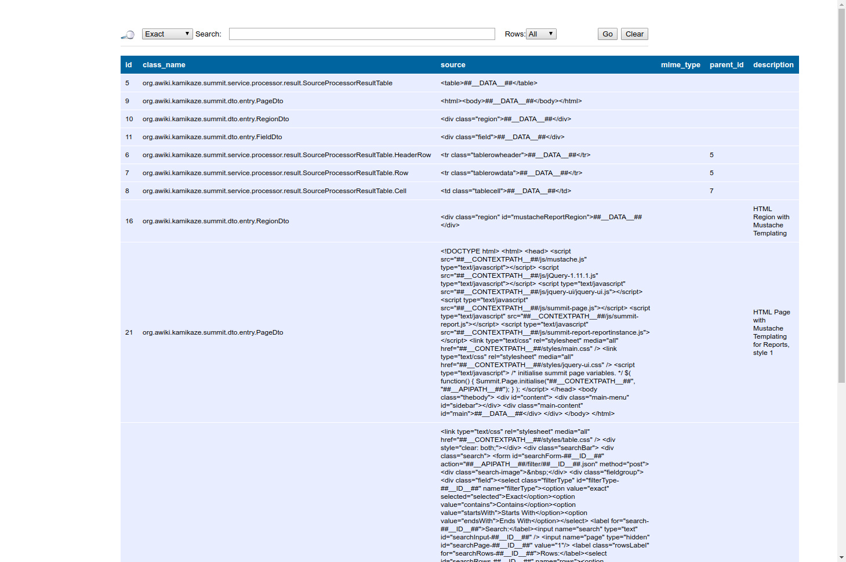846x562 pixels.
Task: Select the SourceProcessorResultTable.Row class name
Action: 275,173
